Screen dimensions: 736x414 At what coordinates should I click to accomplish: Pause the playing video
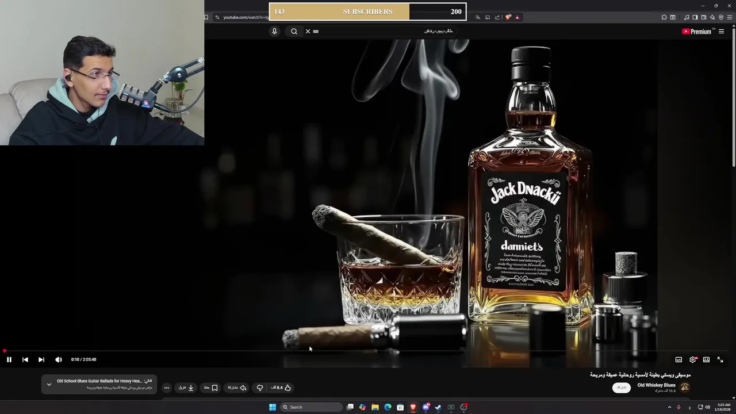pos(9,359)
